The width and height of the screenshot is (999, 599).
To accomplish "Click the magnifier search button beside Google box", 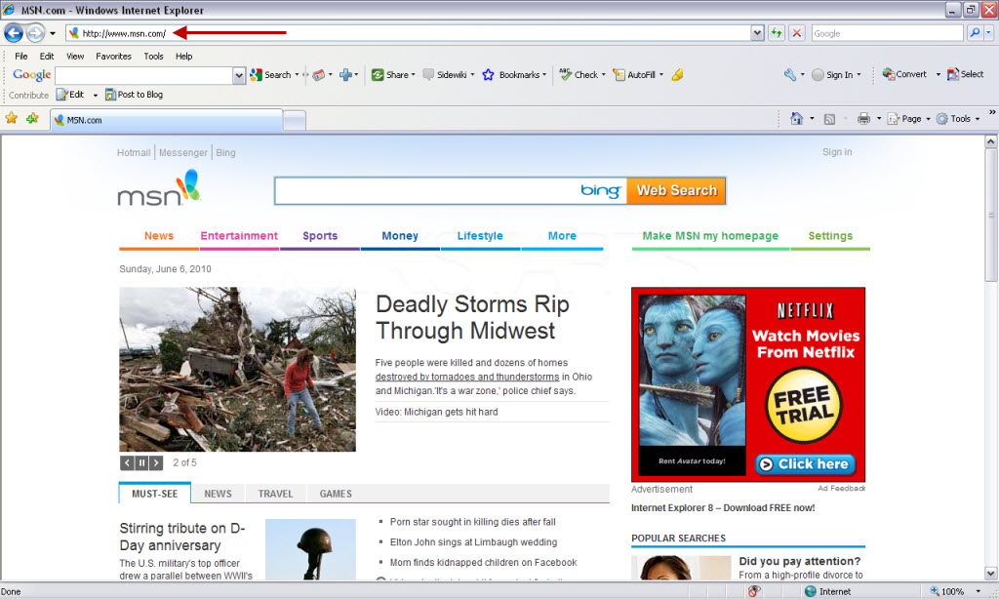I will [975, 33].
